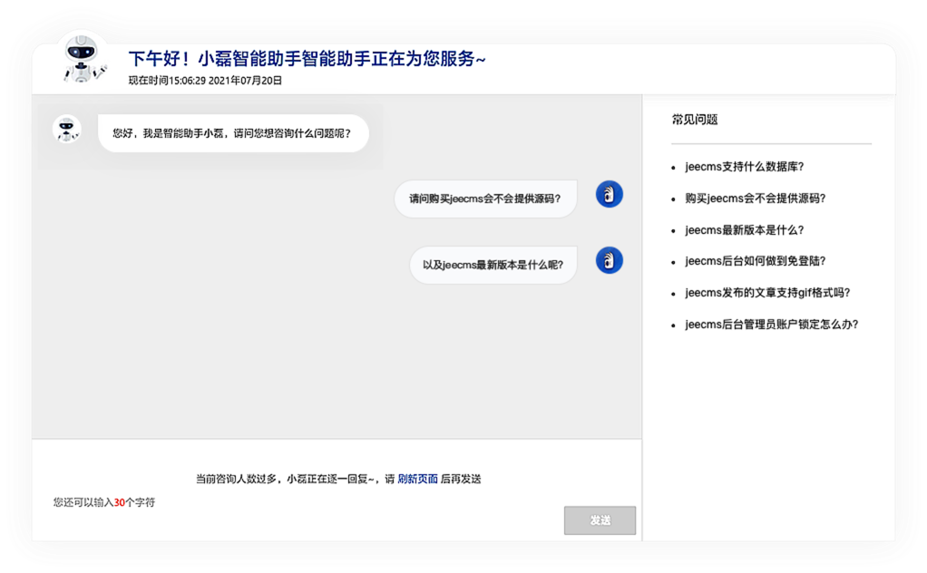
Task: Select the bot greeting bubble 您好，我是智能助手小磊
Action: point(233,133)
